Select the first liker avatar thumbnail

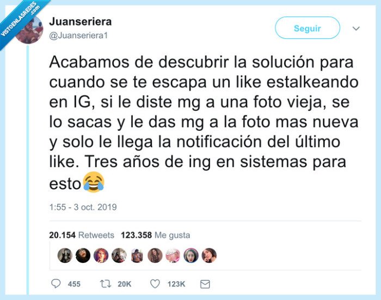pyautogui.click(x=65, y=255)
